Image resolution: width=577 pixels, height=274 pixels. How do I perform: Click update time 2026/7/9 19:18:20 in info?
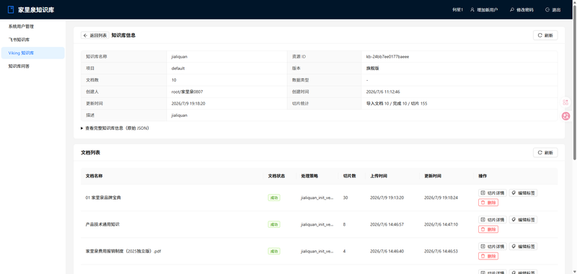pyautogui.click(x=188, y=103)
